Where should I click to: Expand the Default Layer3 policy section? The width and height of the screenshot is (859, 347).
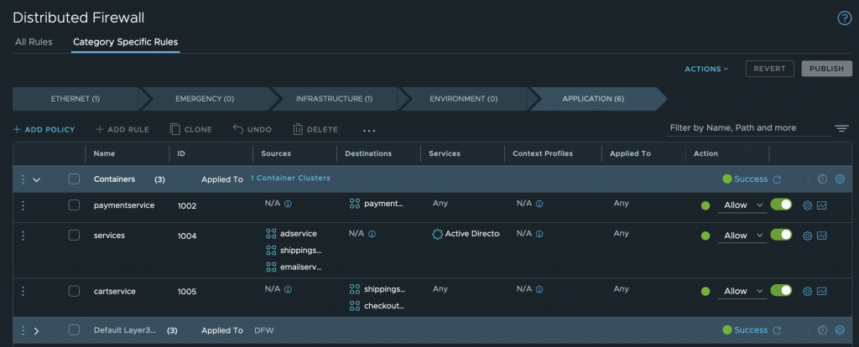click(36, 330)
